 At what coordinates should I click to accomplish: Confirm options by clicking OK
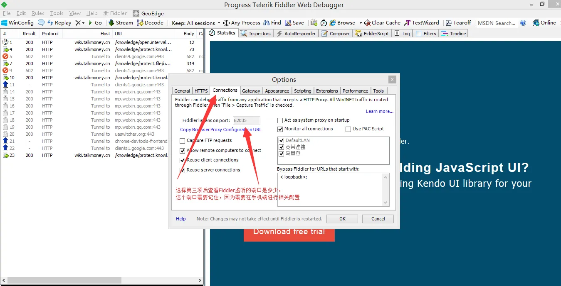pyautogui.click(x=342, y=219)
